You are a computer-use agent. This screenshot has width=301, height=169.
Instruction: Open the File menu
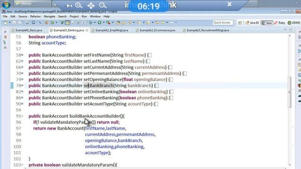point(5,16)
